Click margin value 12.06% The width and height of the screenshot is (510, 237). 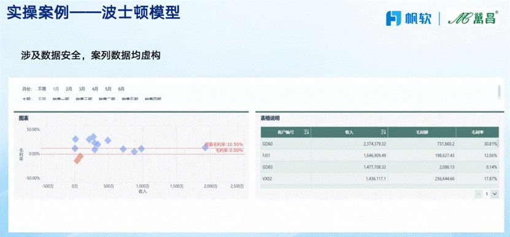click(x=491, y=155)
